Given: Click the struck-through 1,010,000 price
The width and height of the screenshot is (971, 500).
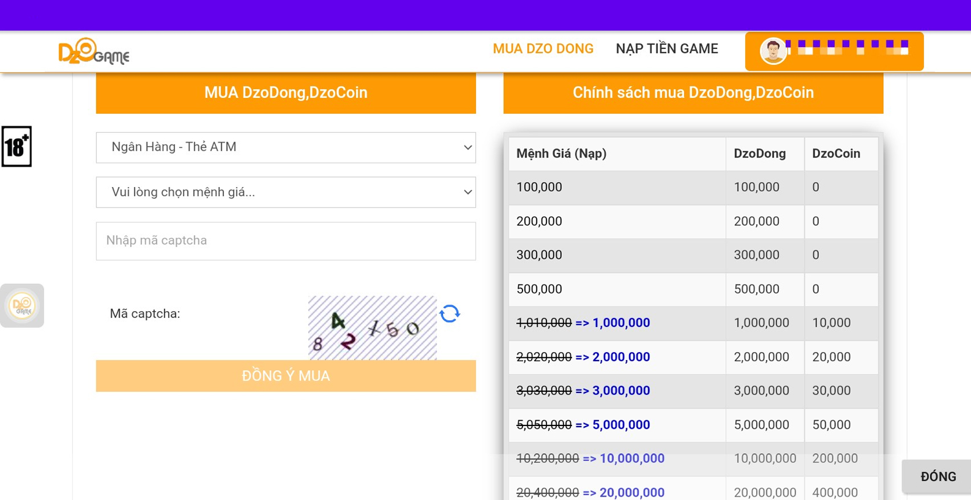Looking at the screenshot, I should coord(544,323).
